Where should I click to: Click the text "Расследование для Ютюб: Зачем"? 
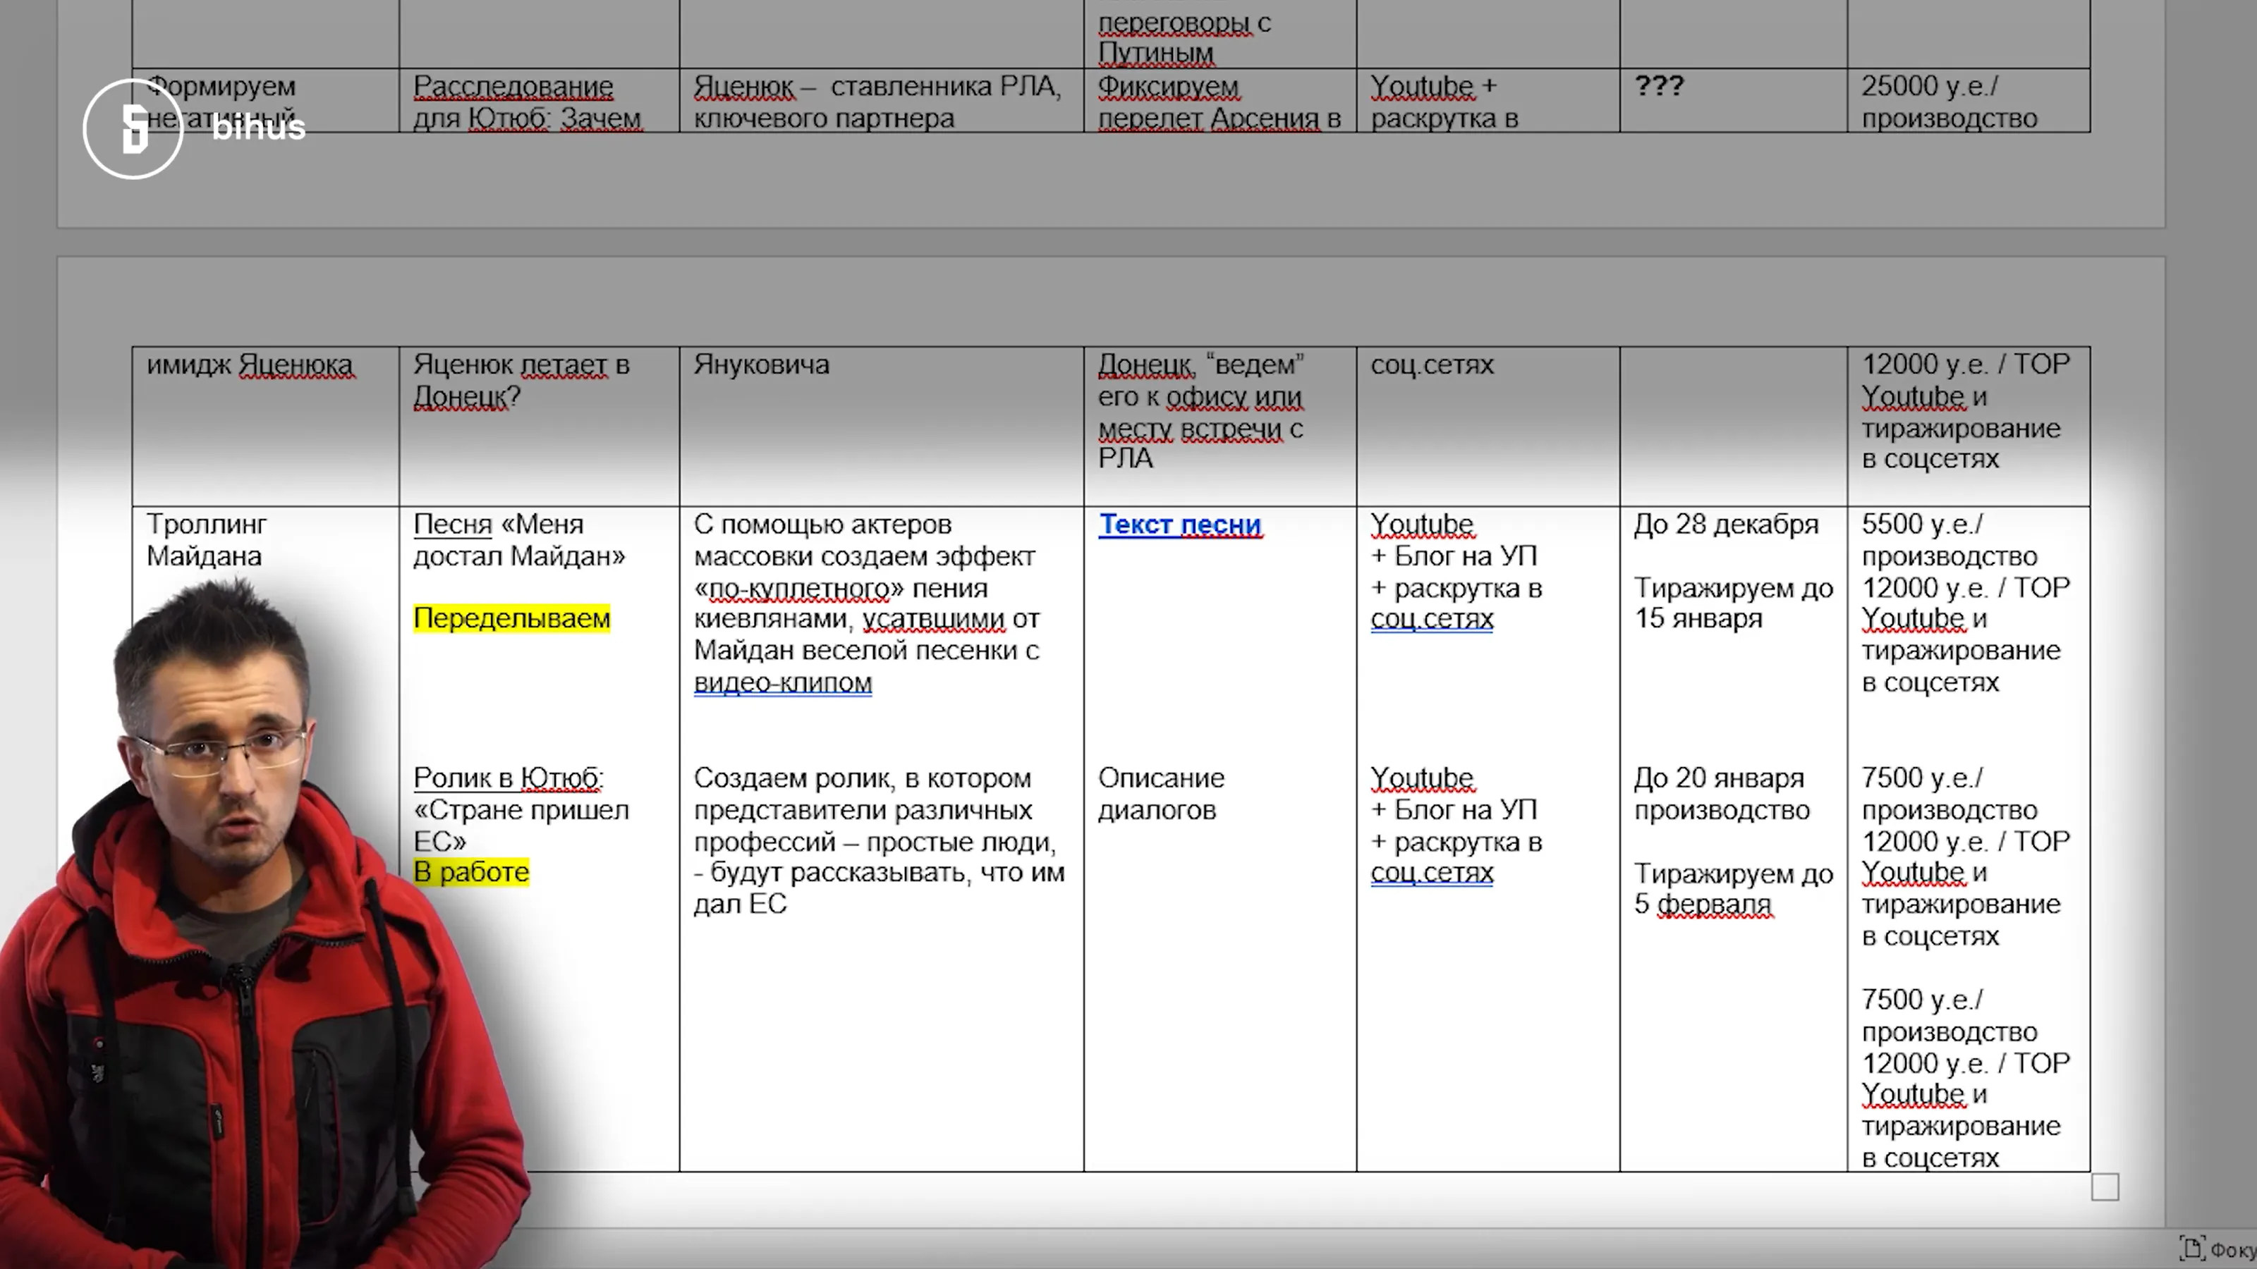click(528, 102)
